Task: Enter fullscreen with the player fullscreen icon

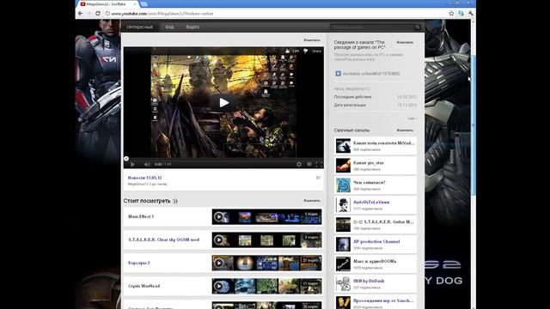Action: 319,164
